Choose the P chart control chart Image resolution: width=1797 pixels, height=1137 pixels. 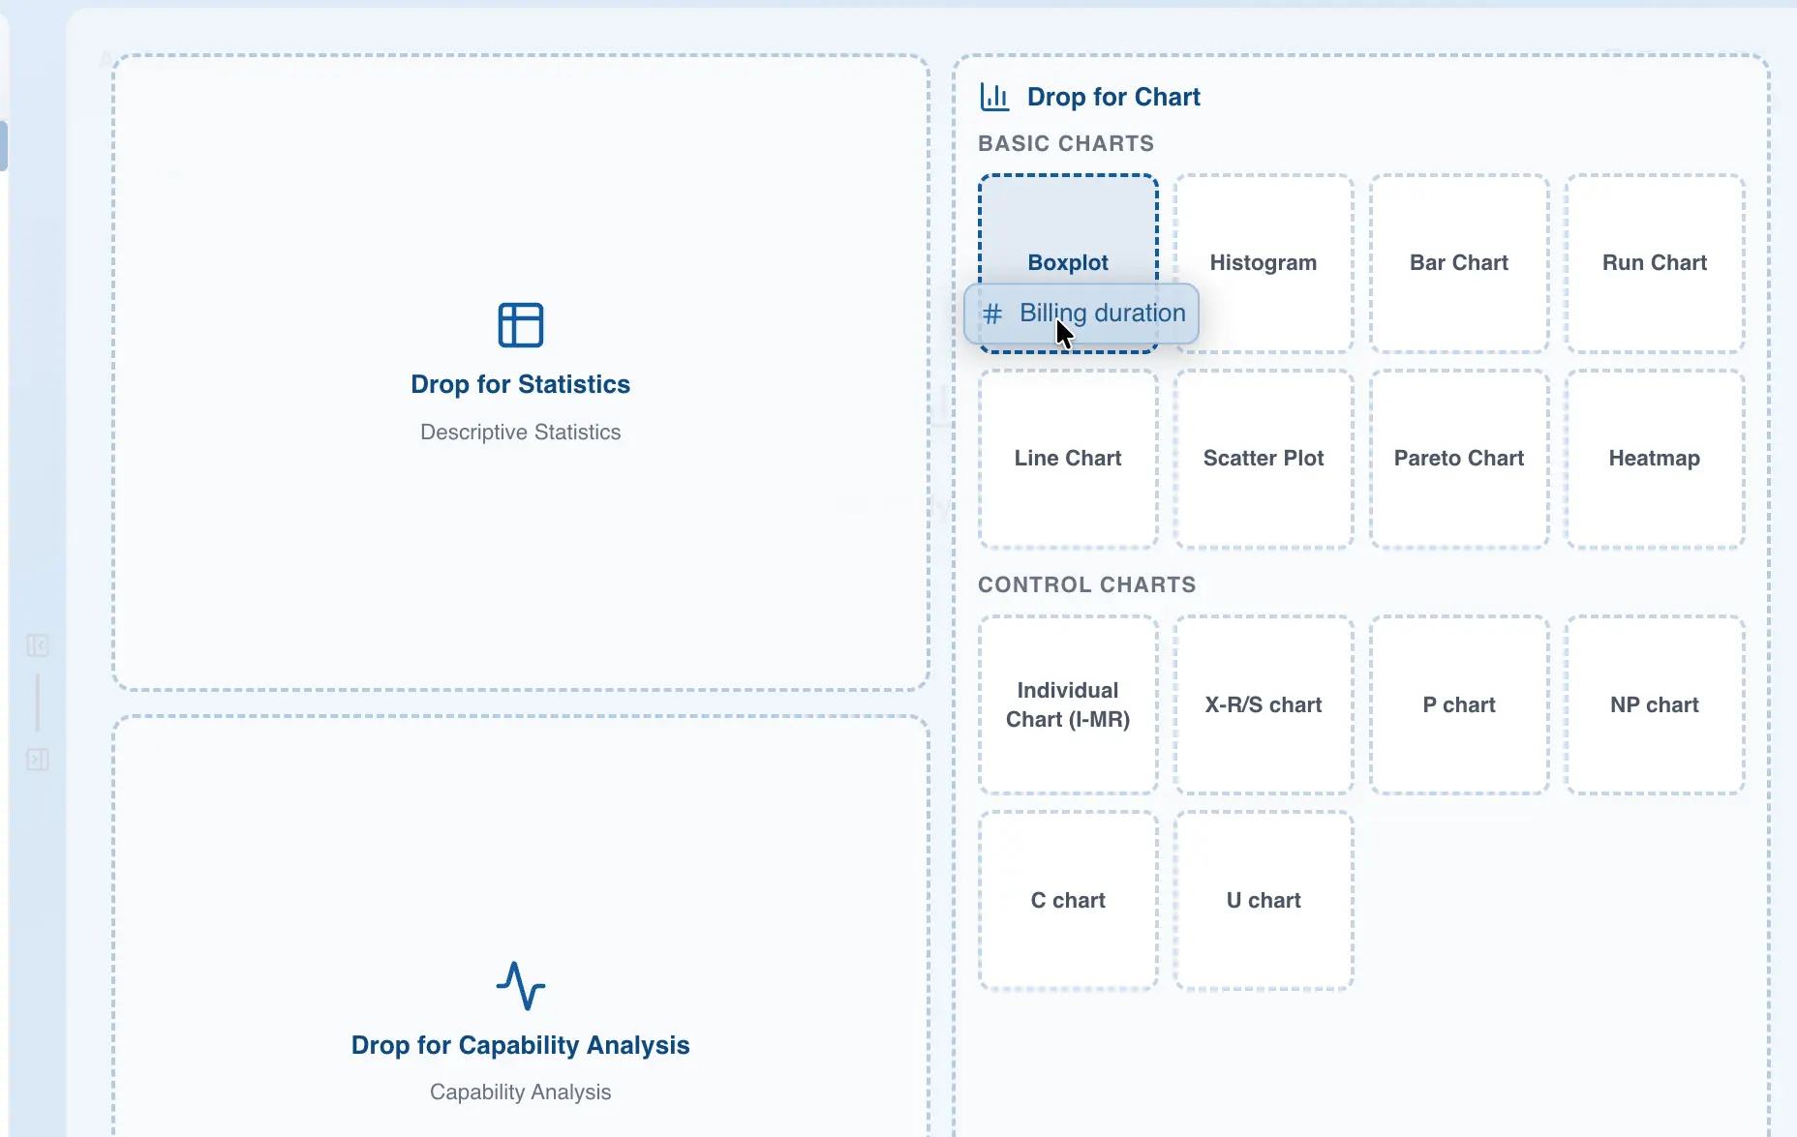pyautogui.click(x=1457, y=704)
